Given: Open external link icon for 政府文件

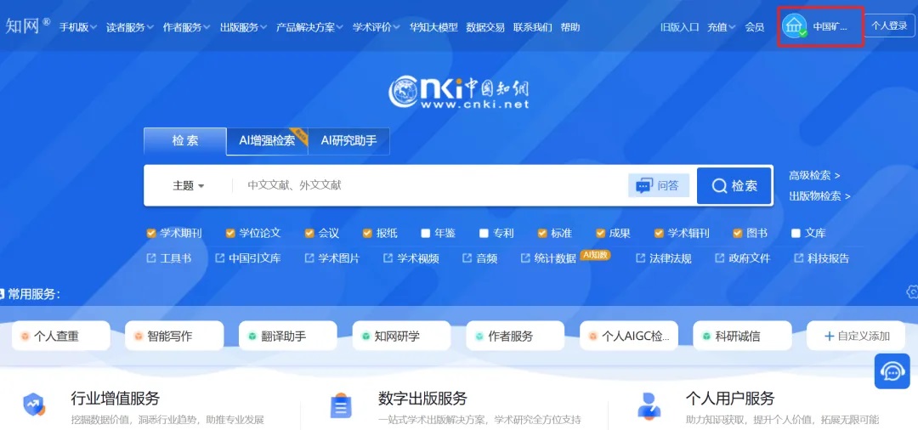Looking at the screenshot, I should [719, 258].
